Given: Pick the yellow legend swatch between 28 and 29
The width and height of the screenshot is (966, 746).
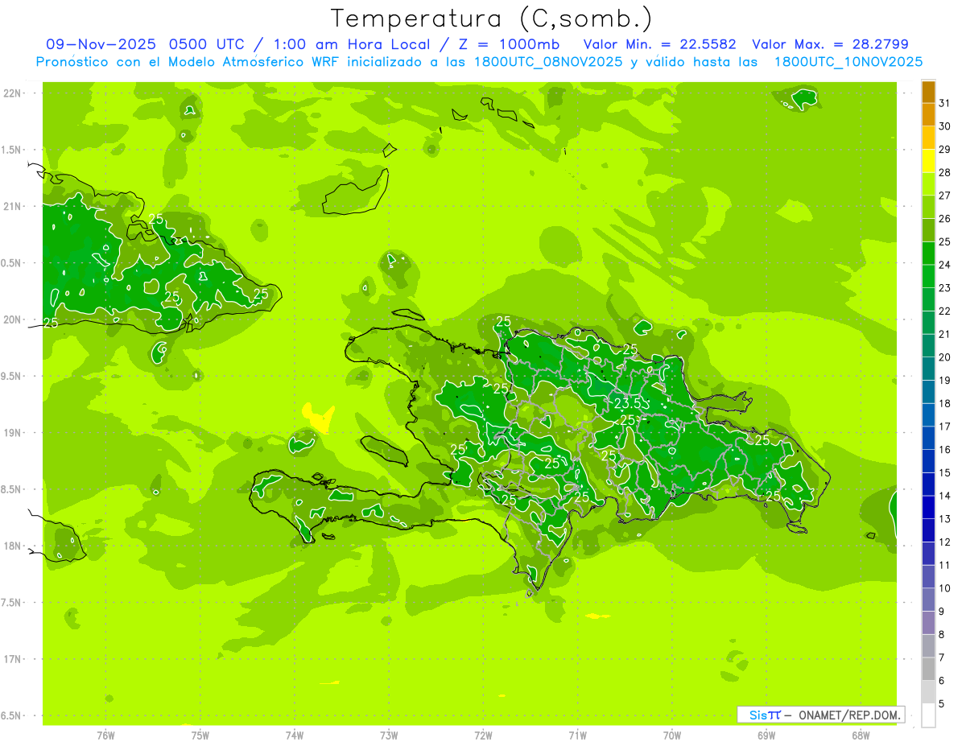Looking at the screenshot, I should pos(928,161).
